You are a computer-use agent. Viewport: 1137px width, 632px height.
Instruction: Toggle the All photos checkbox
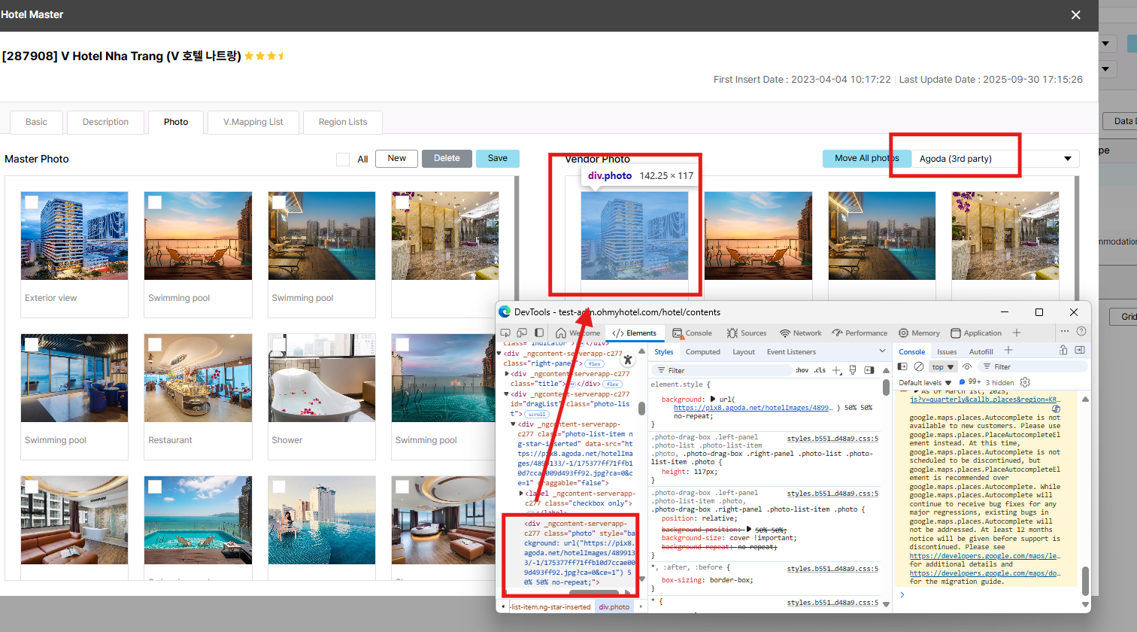[x=343, y=160]
